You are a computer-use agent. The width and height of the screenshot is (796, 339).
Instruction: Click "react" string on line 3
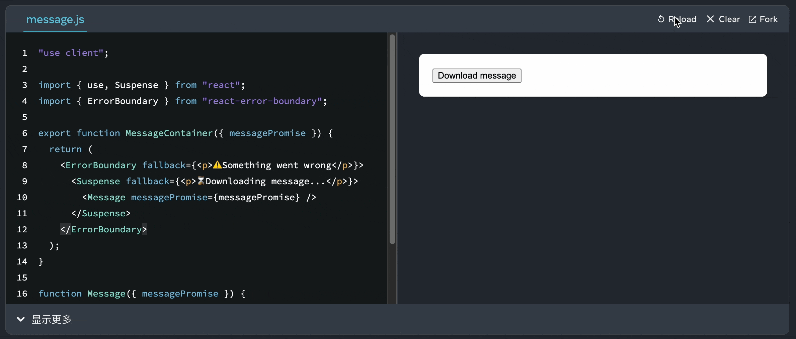coord(221,85)
